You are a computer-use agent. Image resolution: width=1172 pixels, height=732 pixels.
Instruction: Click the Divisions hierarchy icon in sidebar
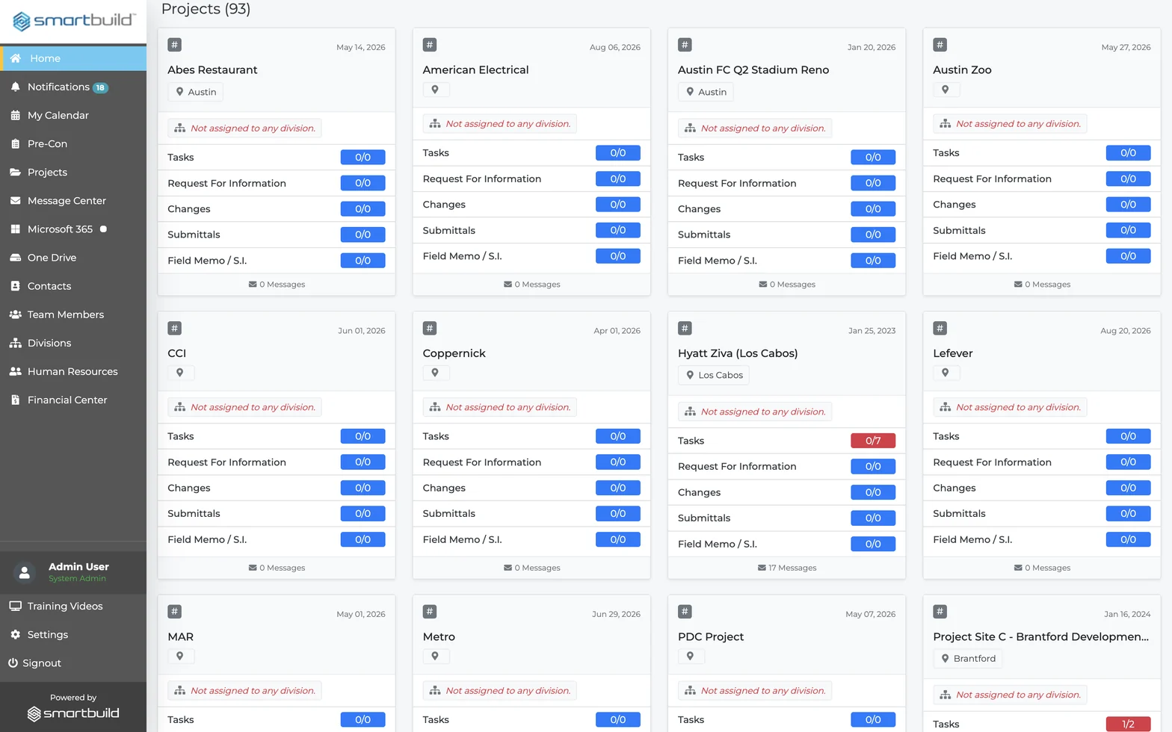(x=15, y=343)
